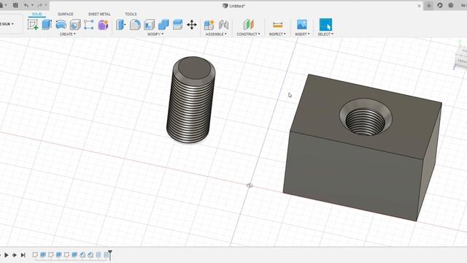Select the Shell tool
Image resolution: width=467 pixels, height=263 pixels.
tap(149, 25)
